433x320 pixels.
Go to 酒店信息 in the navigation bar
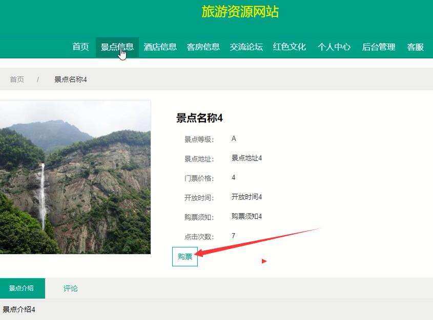pos(160,47)
